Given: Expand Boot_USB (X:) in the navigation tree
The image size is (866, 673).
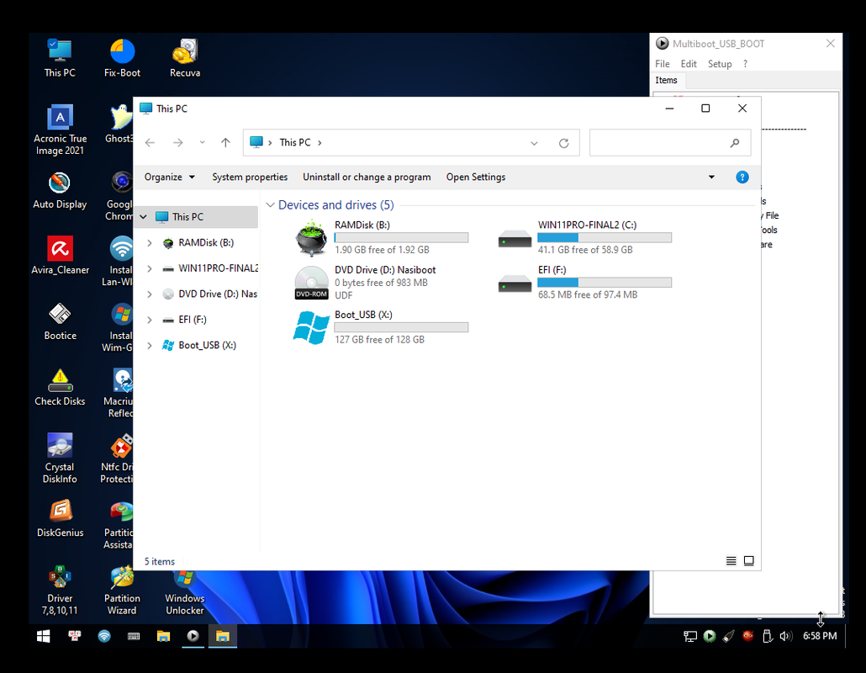Looking at the screenshot, I should (x=150, y=346).
